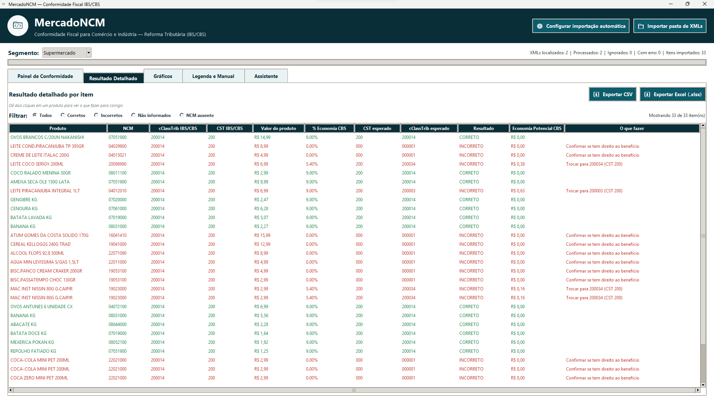Click Trocar para 200003 (CST 200) text
This screenshot has width=714, height=401.
point(594,191)
